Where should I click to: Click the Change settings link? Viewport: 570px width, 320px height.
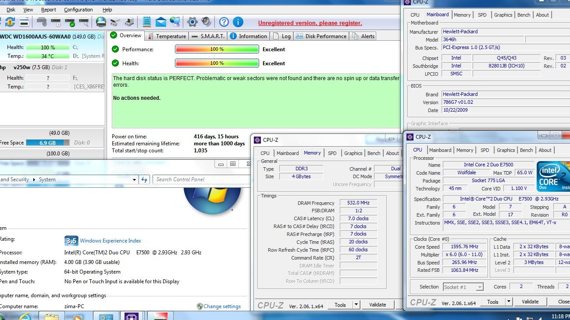(x=222, y=306)
